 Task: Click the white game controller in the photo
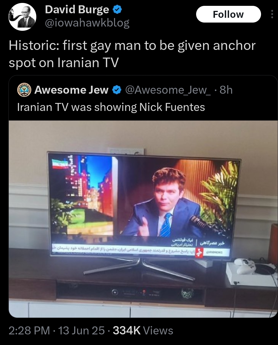[x=245, y=265]
